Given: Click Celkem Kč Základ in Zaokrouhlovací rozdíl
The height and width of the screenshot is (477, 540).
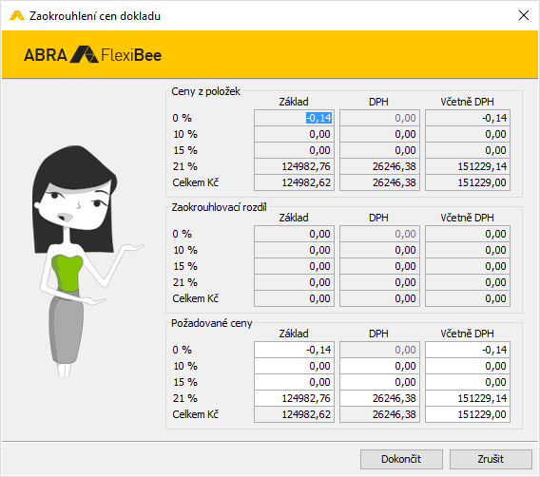Looking at the screenshot, I should pyautogui.click(x=294, y=298).
